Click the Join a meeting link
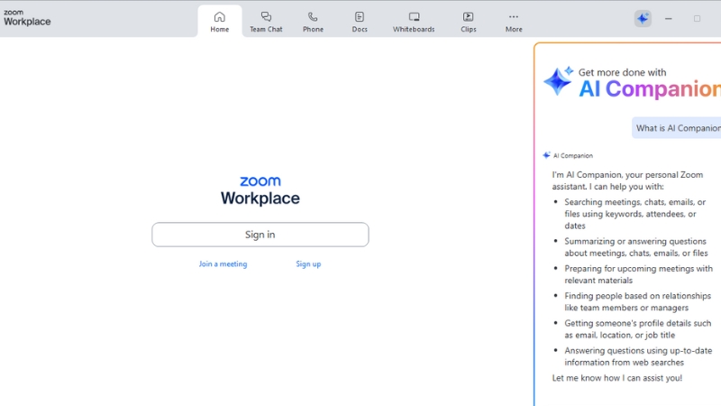 223,263
